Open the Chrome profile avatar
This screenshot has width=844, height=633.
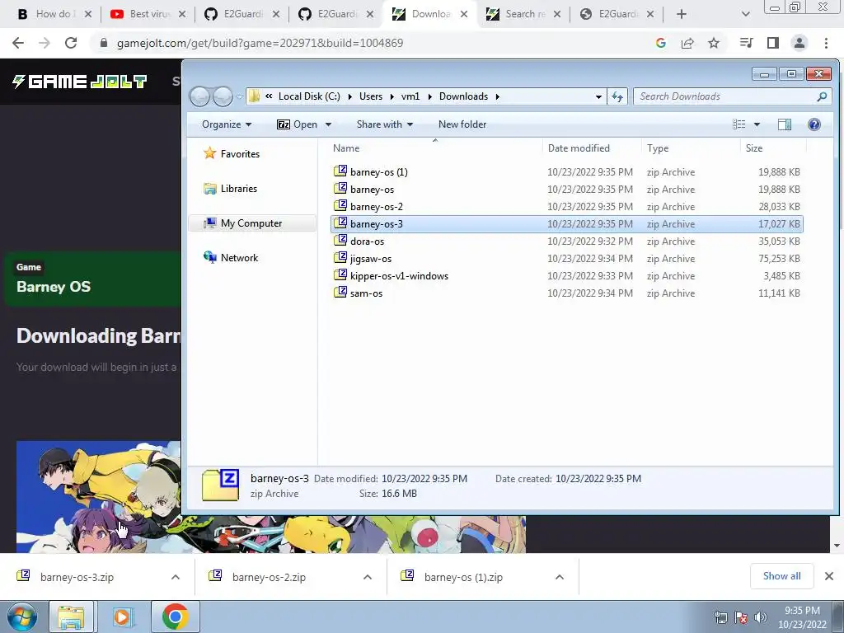coord(799,43)
